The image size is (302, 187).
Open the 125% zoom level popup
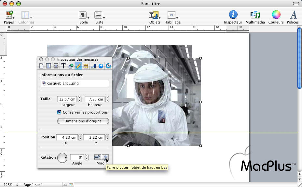click(11, 185)
